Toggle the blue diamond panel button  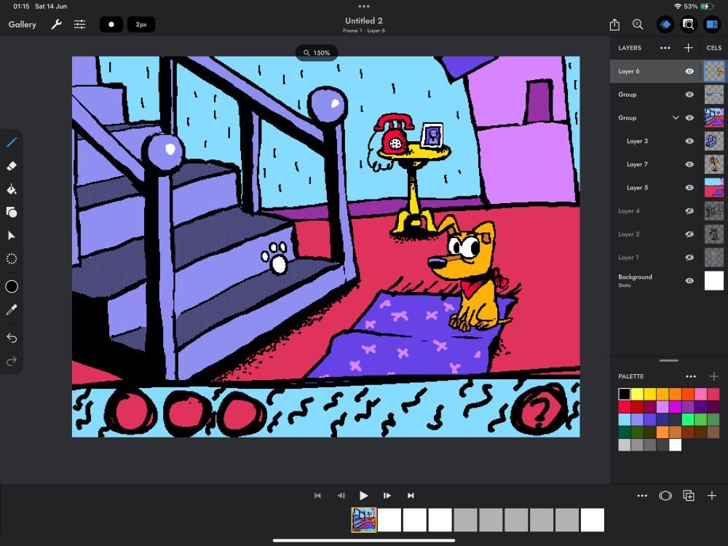click(x=665, y=25)
